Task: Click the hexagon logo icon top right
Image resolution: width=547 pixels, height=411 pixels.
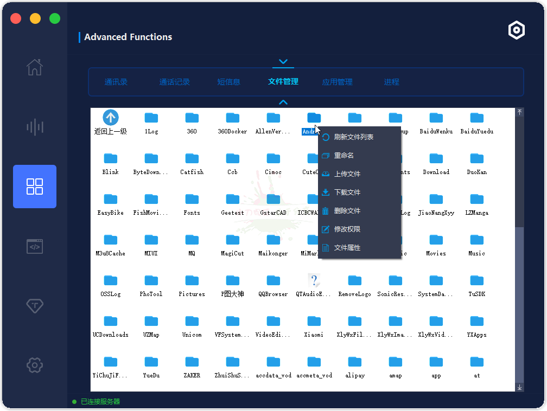Action: [516, 30]
